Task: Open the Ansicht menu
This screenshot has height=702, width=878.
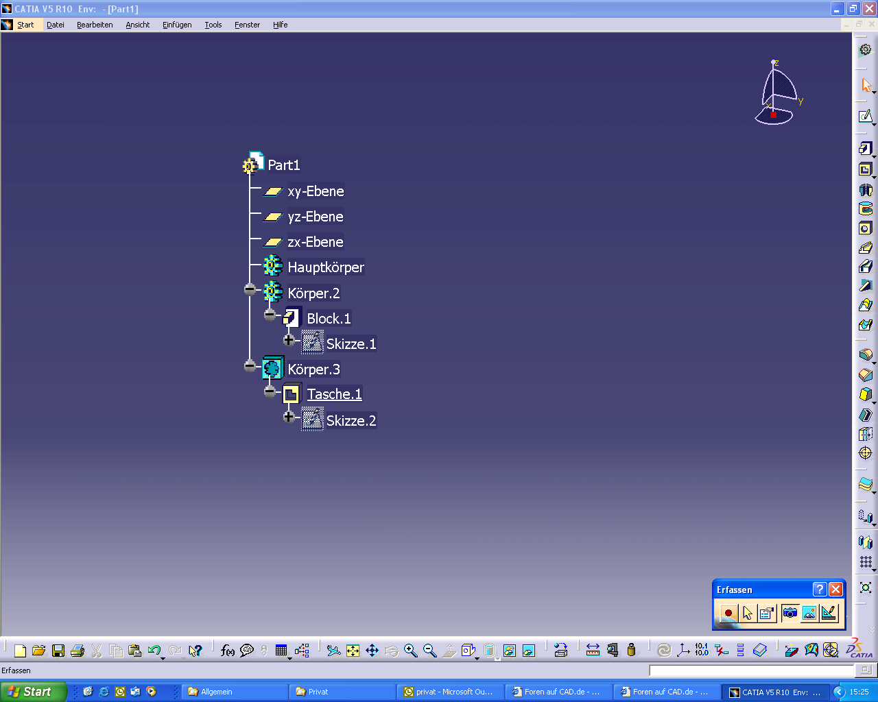Action: (x=137, y=25)
